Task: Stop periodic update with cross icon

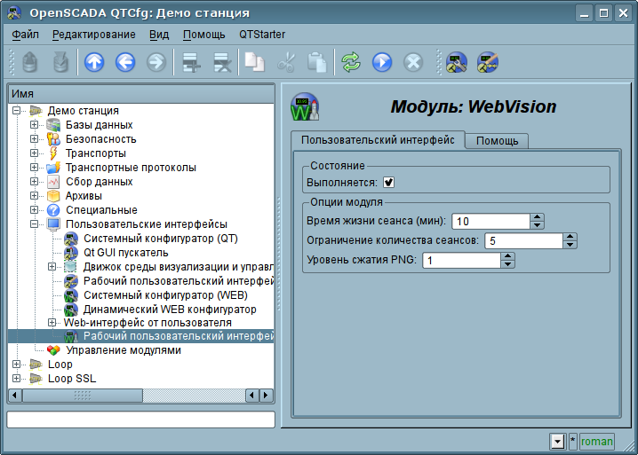Action: tap(413, 63)
